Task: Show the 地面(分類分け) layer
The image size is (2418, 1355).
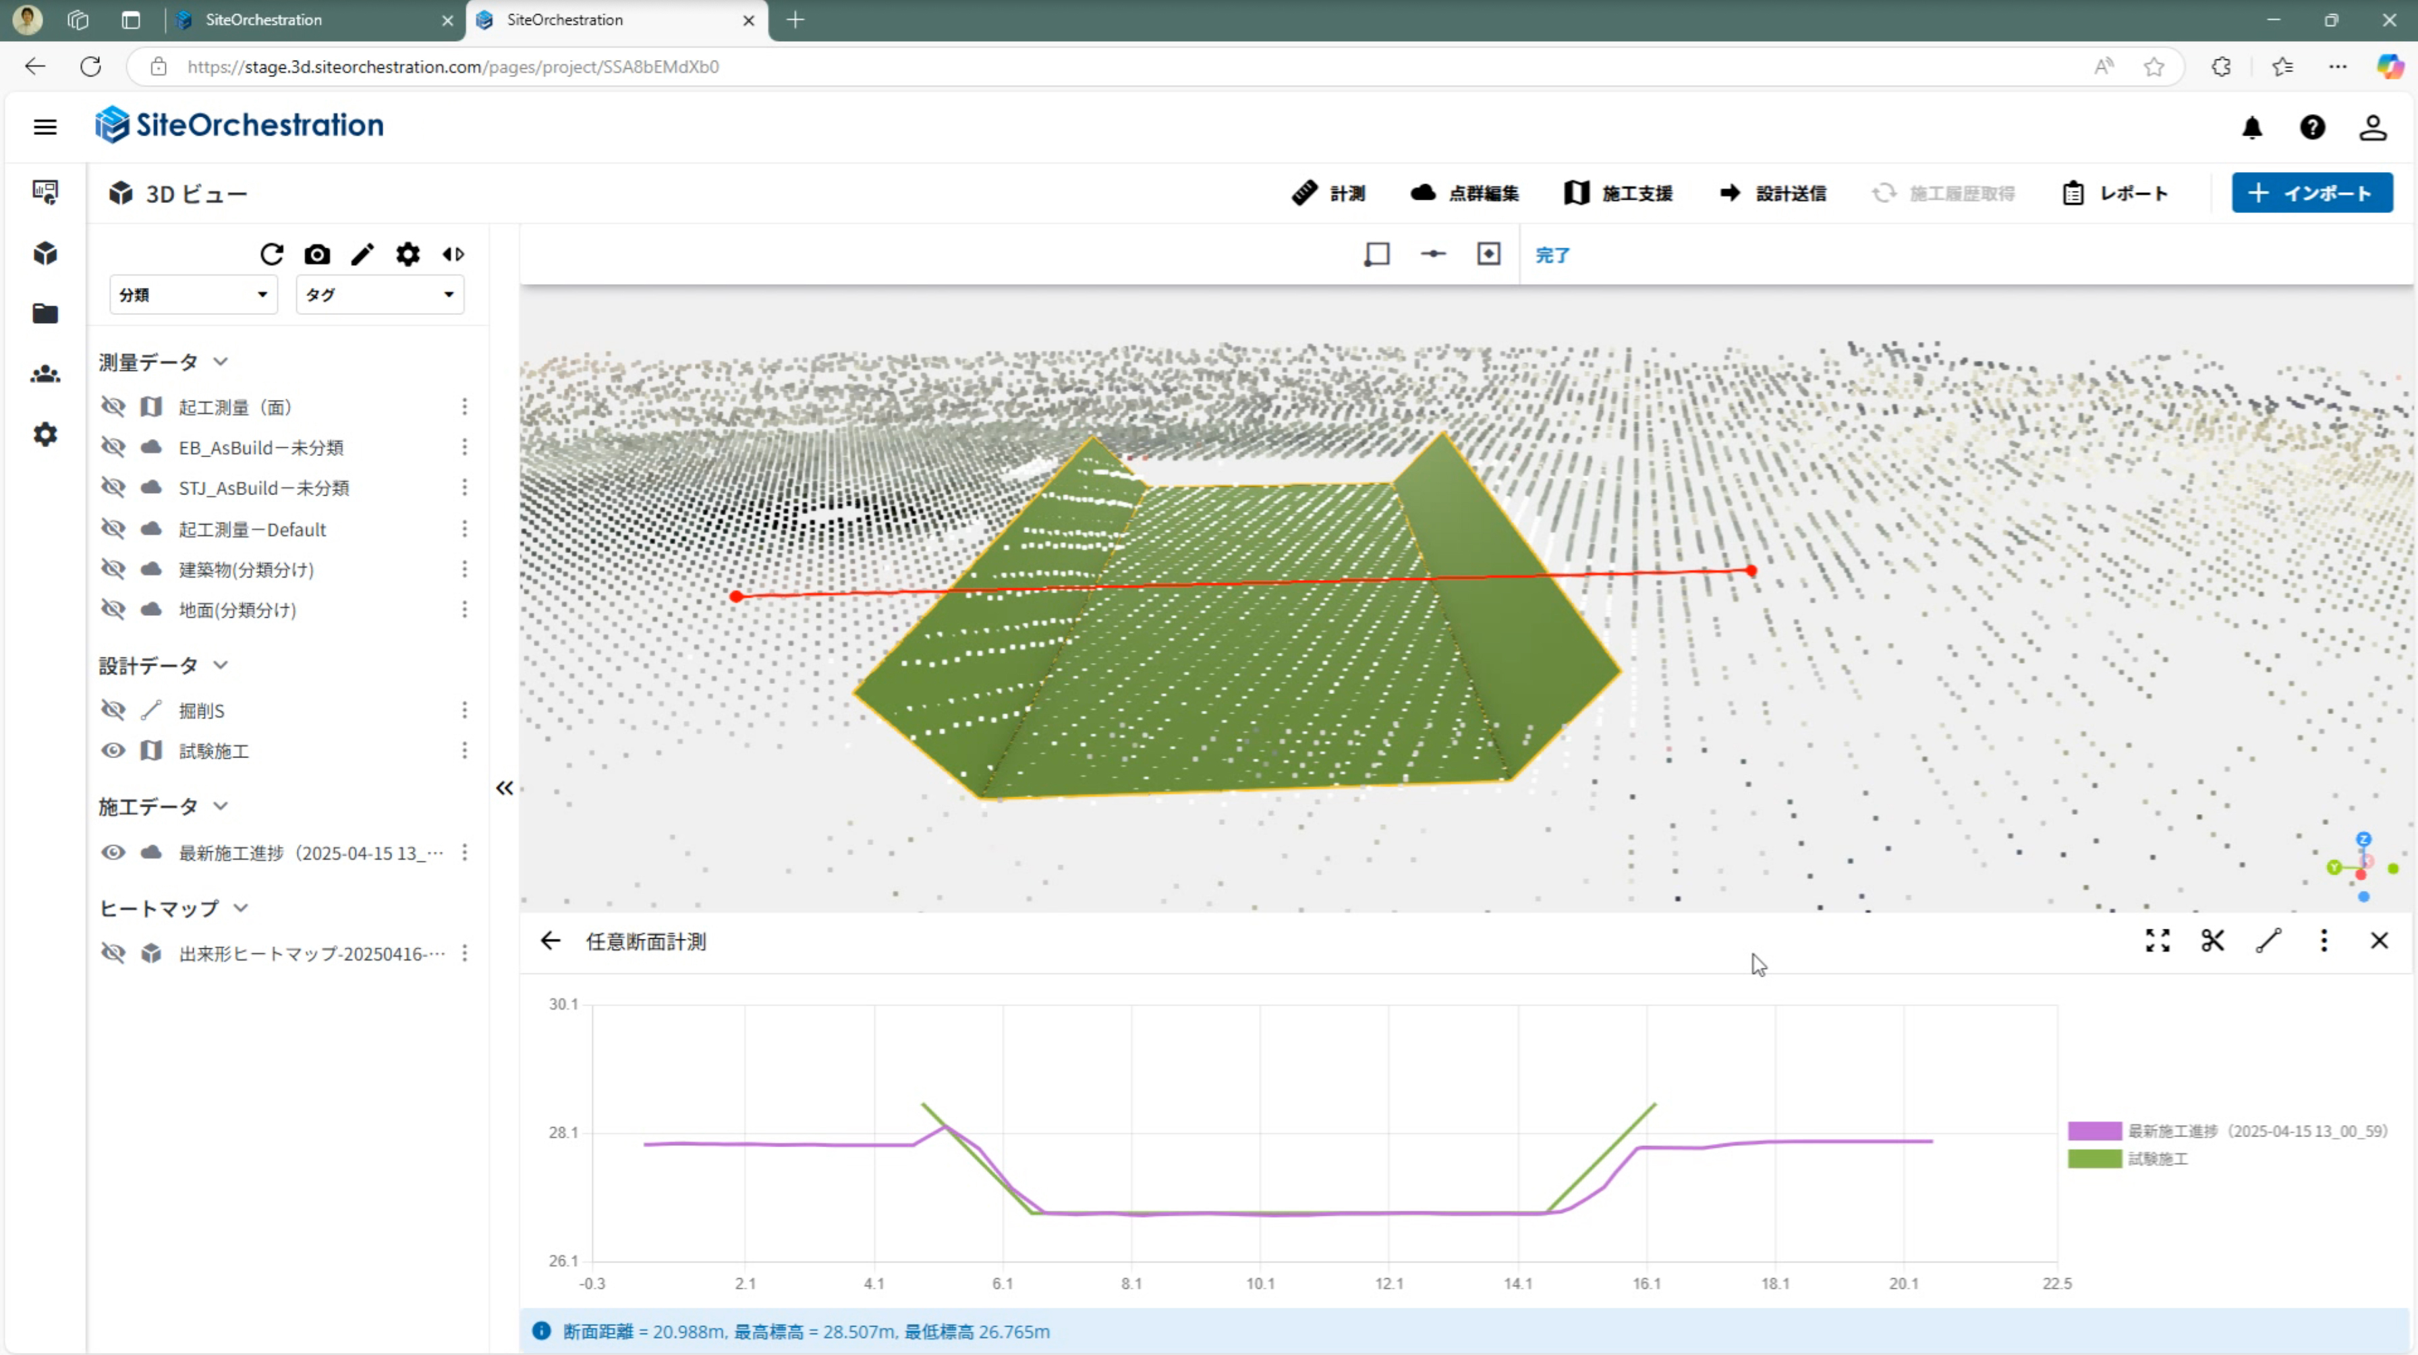Action: (x=113, y=609)
